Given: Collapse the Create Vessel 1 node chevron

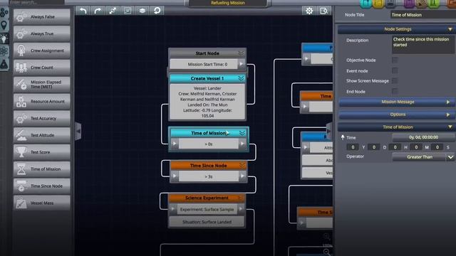Looking at the screenshot, I should click(241, 78).
